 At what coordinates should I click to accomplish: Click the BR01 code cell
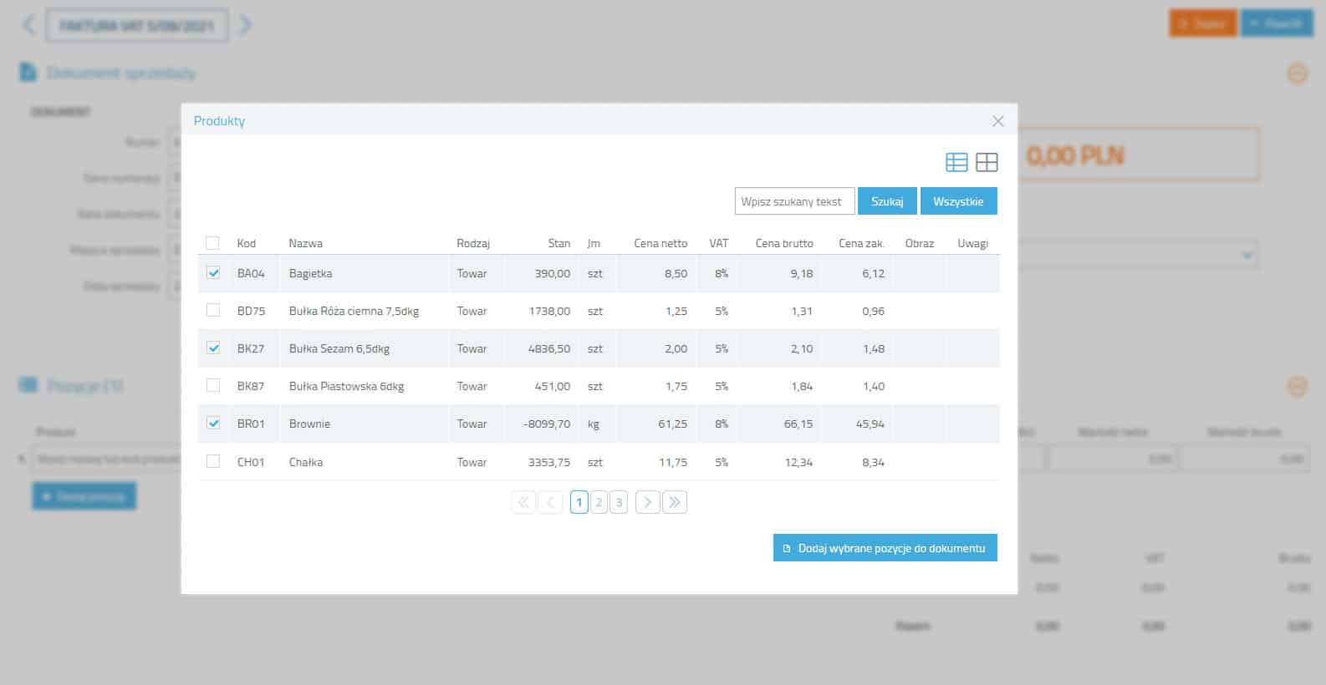click(x=251, y=424)
